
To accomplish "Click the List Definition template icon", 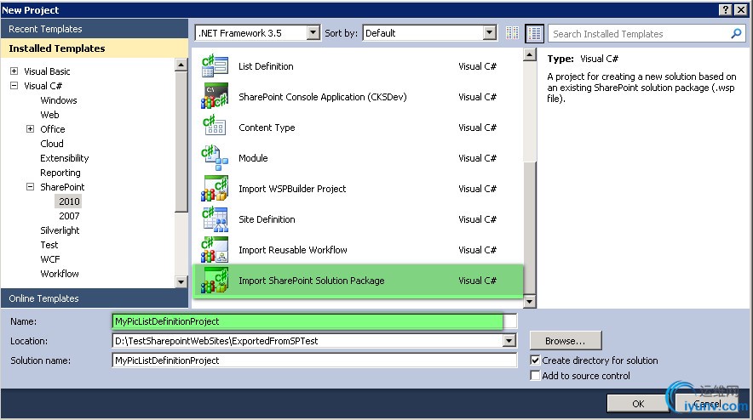I will coord(215,66).
